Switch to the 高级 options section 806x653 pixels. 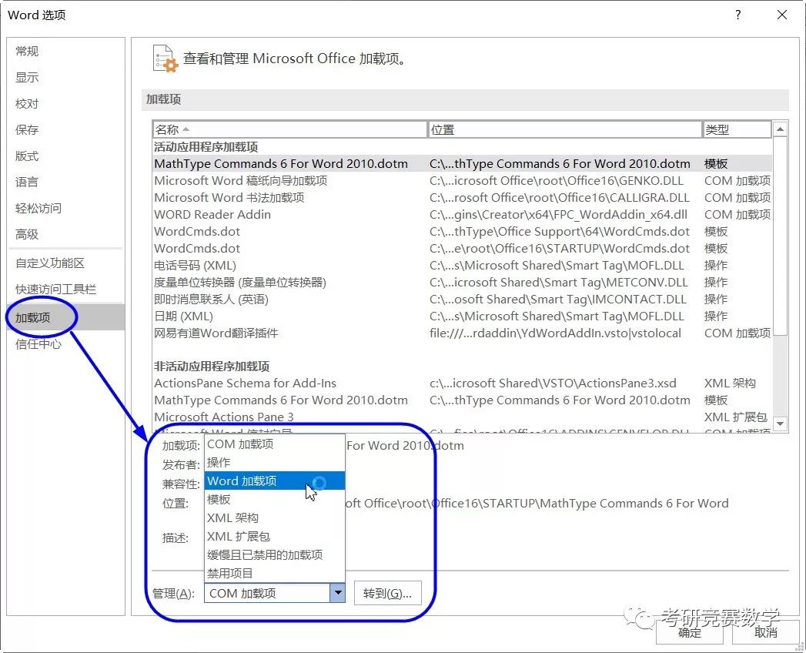[x=26, y=234]
